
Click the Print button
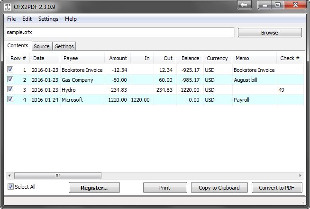165,188
